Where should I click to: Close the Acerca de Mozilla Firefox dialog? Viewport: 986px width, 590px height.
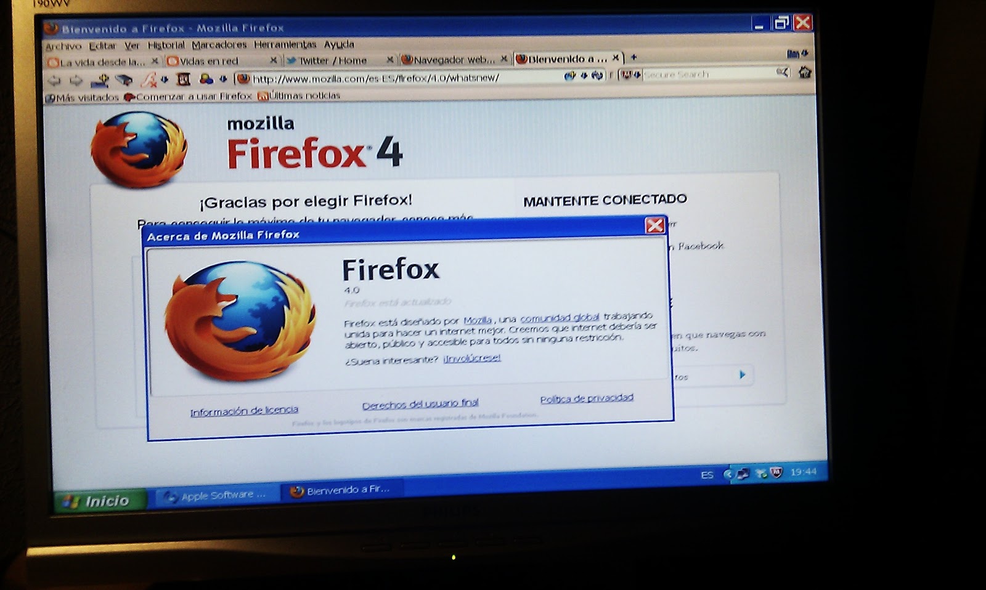tap(654, 225)
